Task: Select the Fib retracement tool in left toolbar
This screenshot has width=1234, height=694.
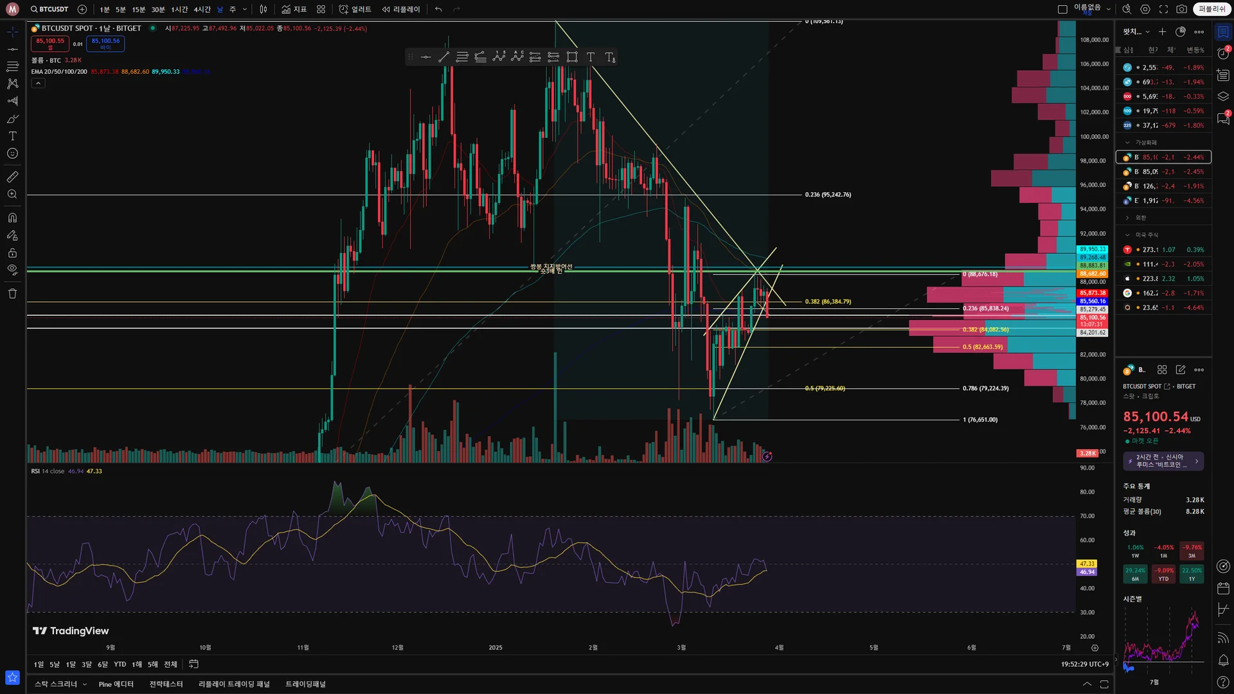Action: point(12,66)
